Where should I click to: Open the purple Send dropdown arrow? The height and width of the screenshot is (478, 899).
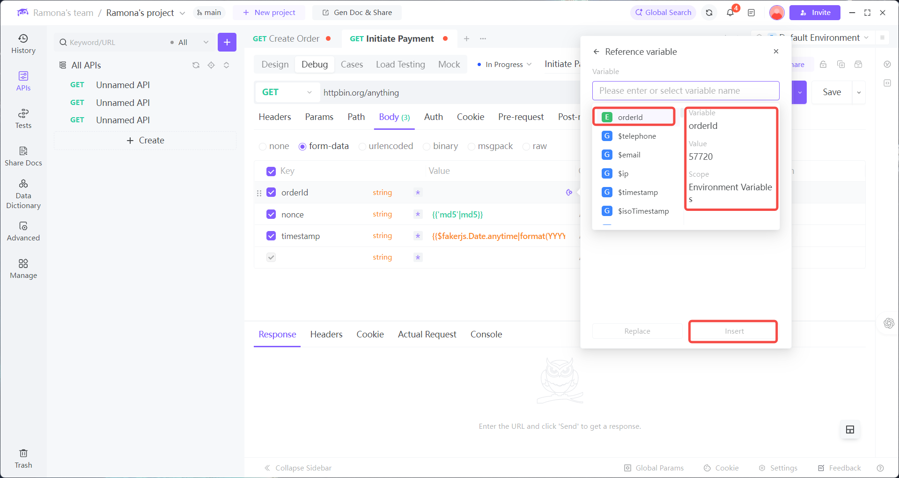800,92
